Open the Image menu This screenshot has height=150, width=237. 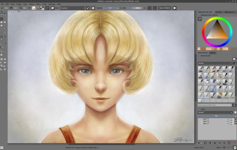coord(19,4)
